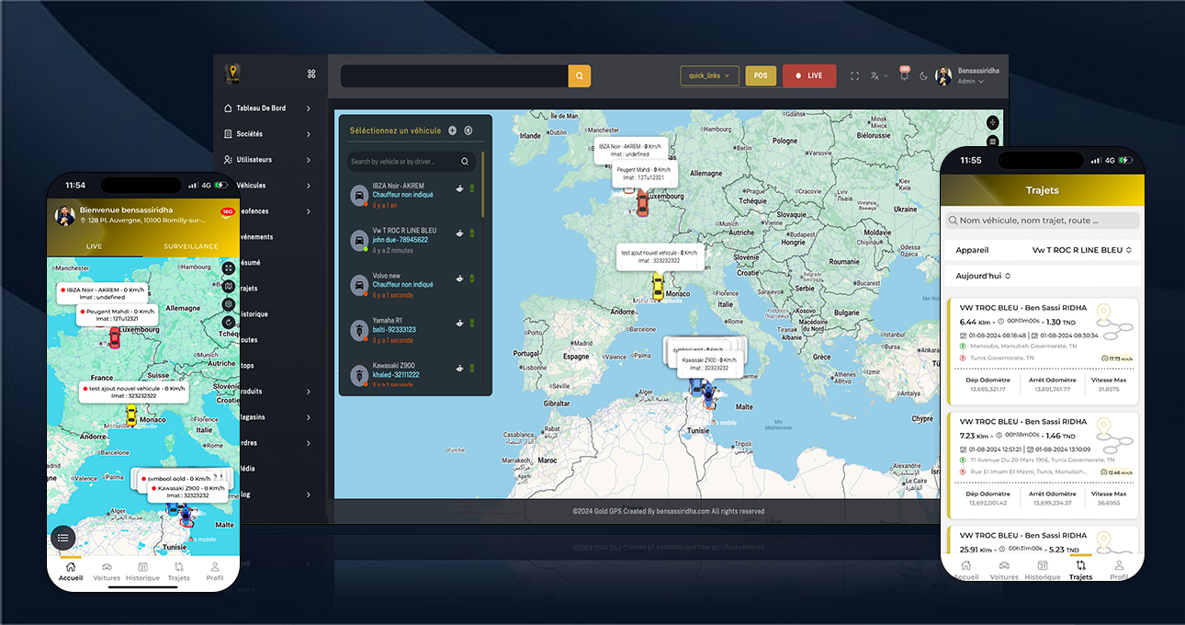Toggle dark mode with the moon icon
Screen dimensions: 1185x625
[x=923, y=76]
